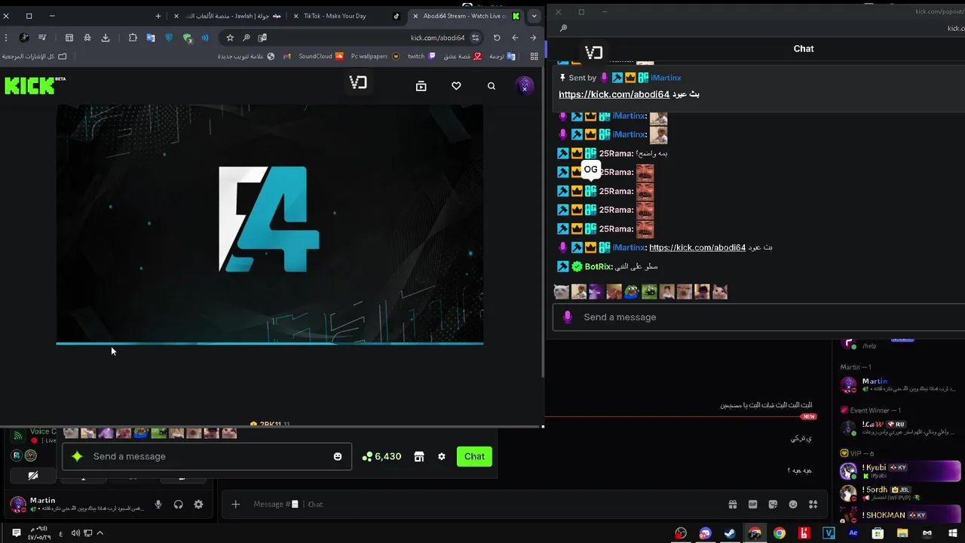Open the Discord sticker picker
The image size is (965, 543).
pyautogui.click(x=773, y=505)
